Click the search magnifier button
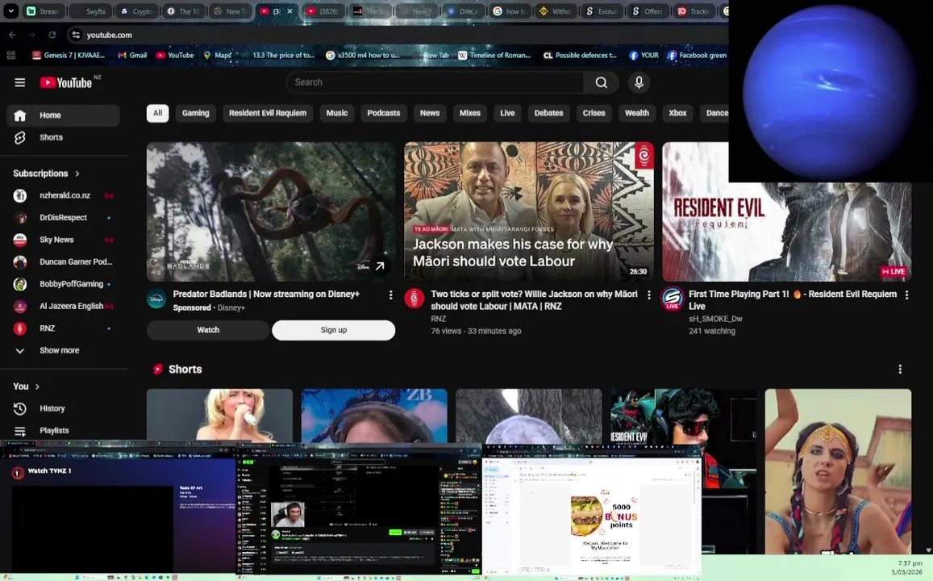This screenshot has height=581, width=933. 601,83
